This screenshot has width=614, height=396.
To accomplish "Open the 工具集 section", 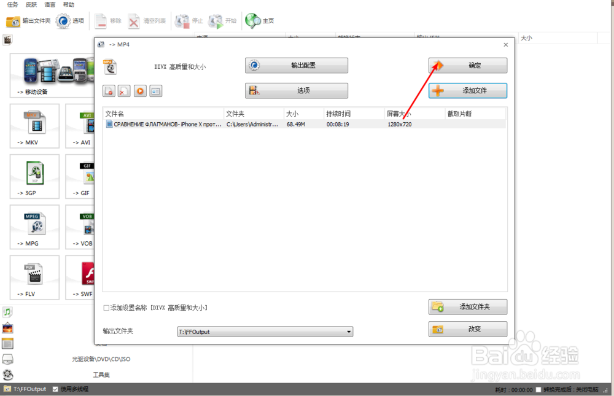I will click(x=101, y=375).
